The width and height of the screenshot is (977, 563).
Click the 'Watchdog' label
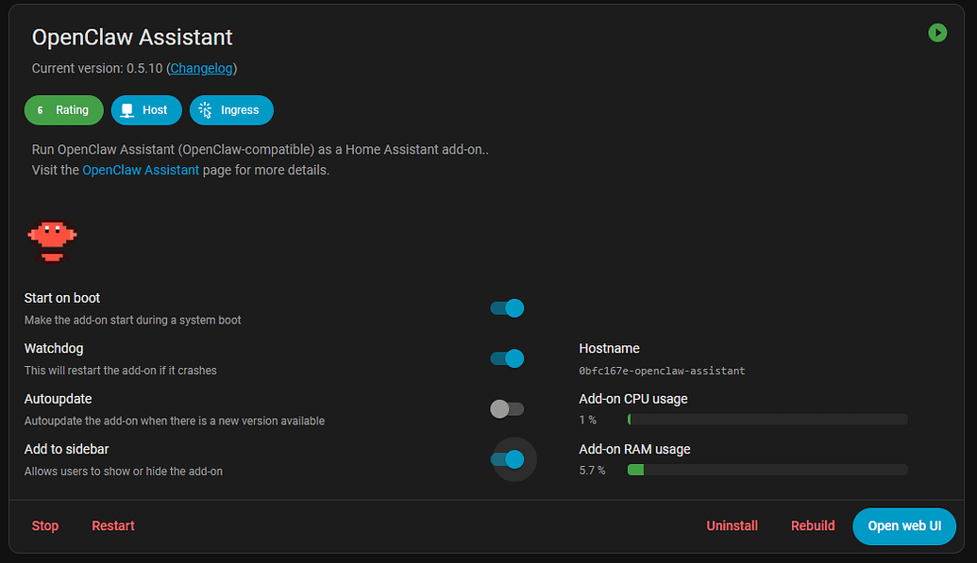[x=54, y=349]
